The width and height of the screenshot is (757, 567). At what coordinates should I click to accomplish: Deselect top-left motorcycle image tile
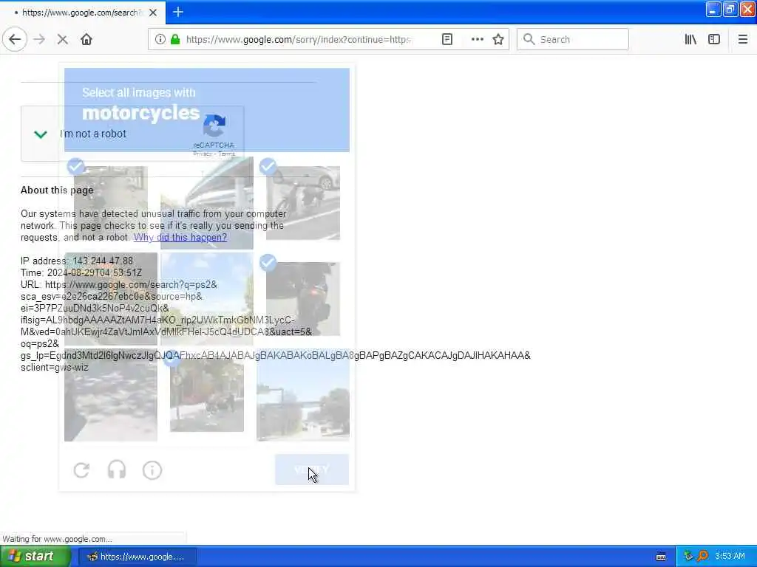coord(111,203)
